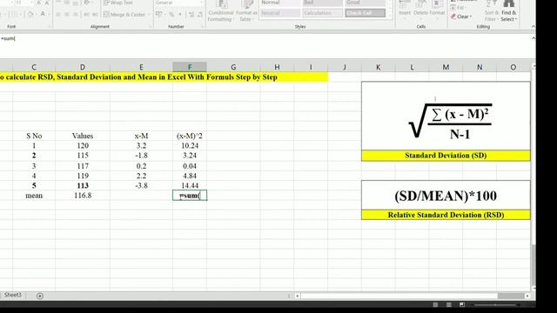Apply the Good cell style
Image resolution: width=557 pixels, height=313 pixels.
point(365,3)
